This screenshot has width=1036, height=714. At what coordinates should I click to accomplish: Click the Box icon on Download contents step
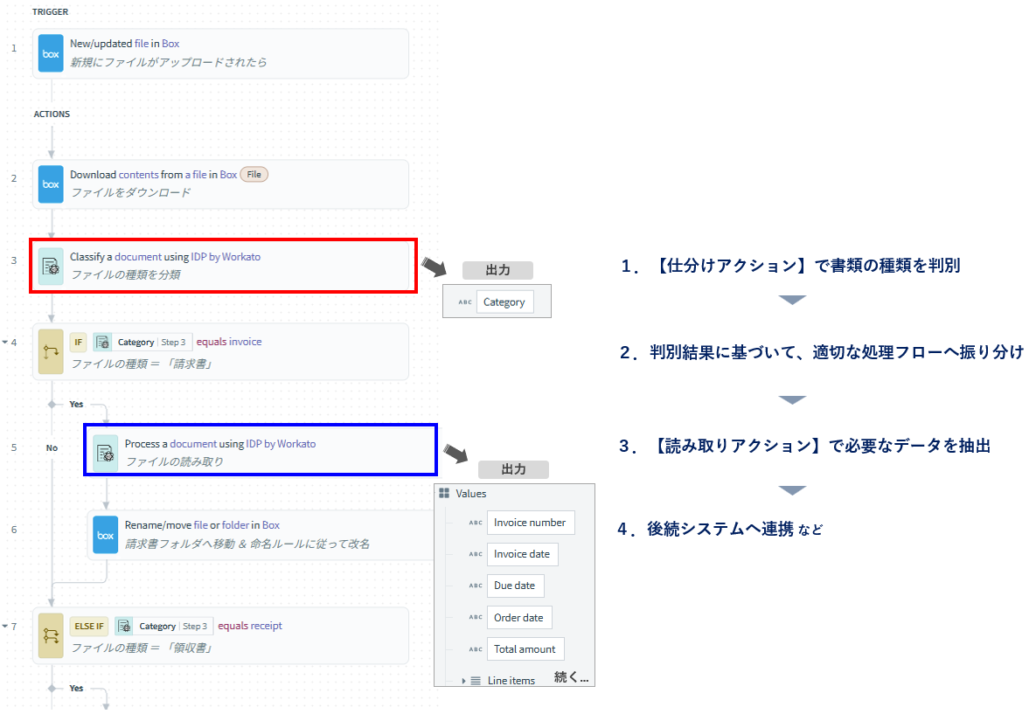pyautogui.click(x=51, y=184)
